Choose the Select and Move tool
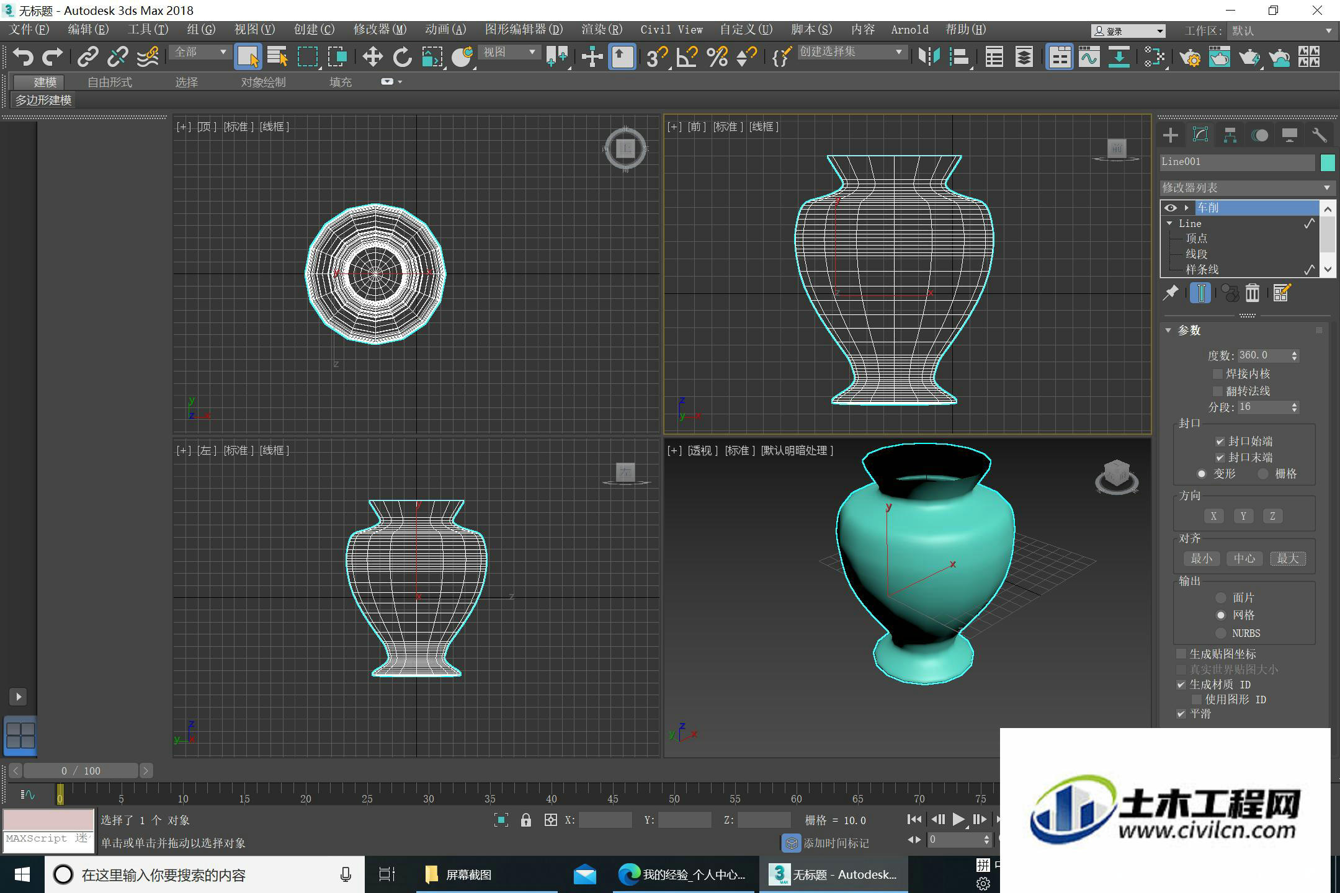Image resolution: width=1340 pixels, height=893 pixels. [372, 57]
